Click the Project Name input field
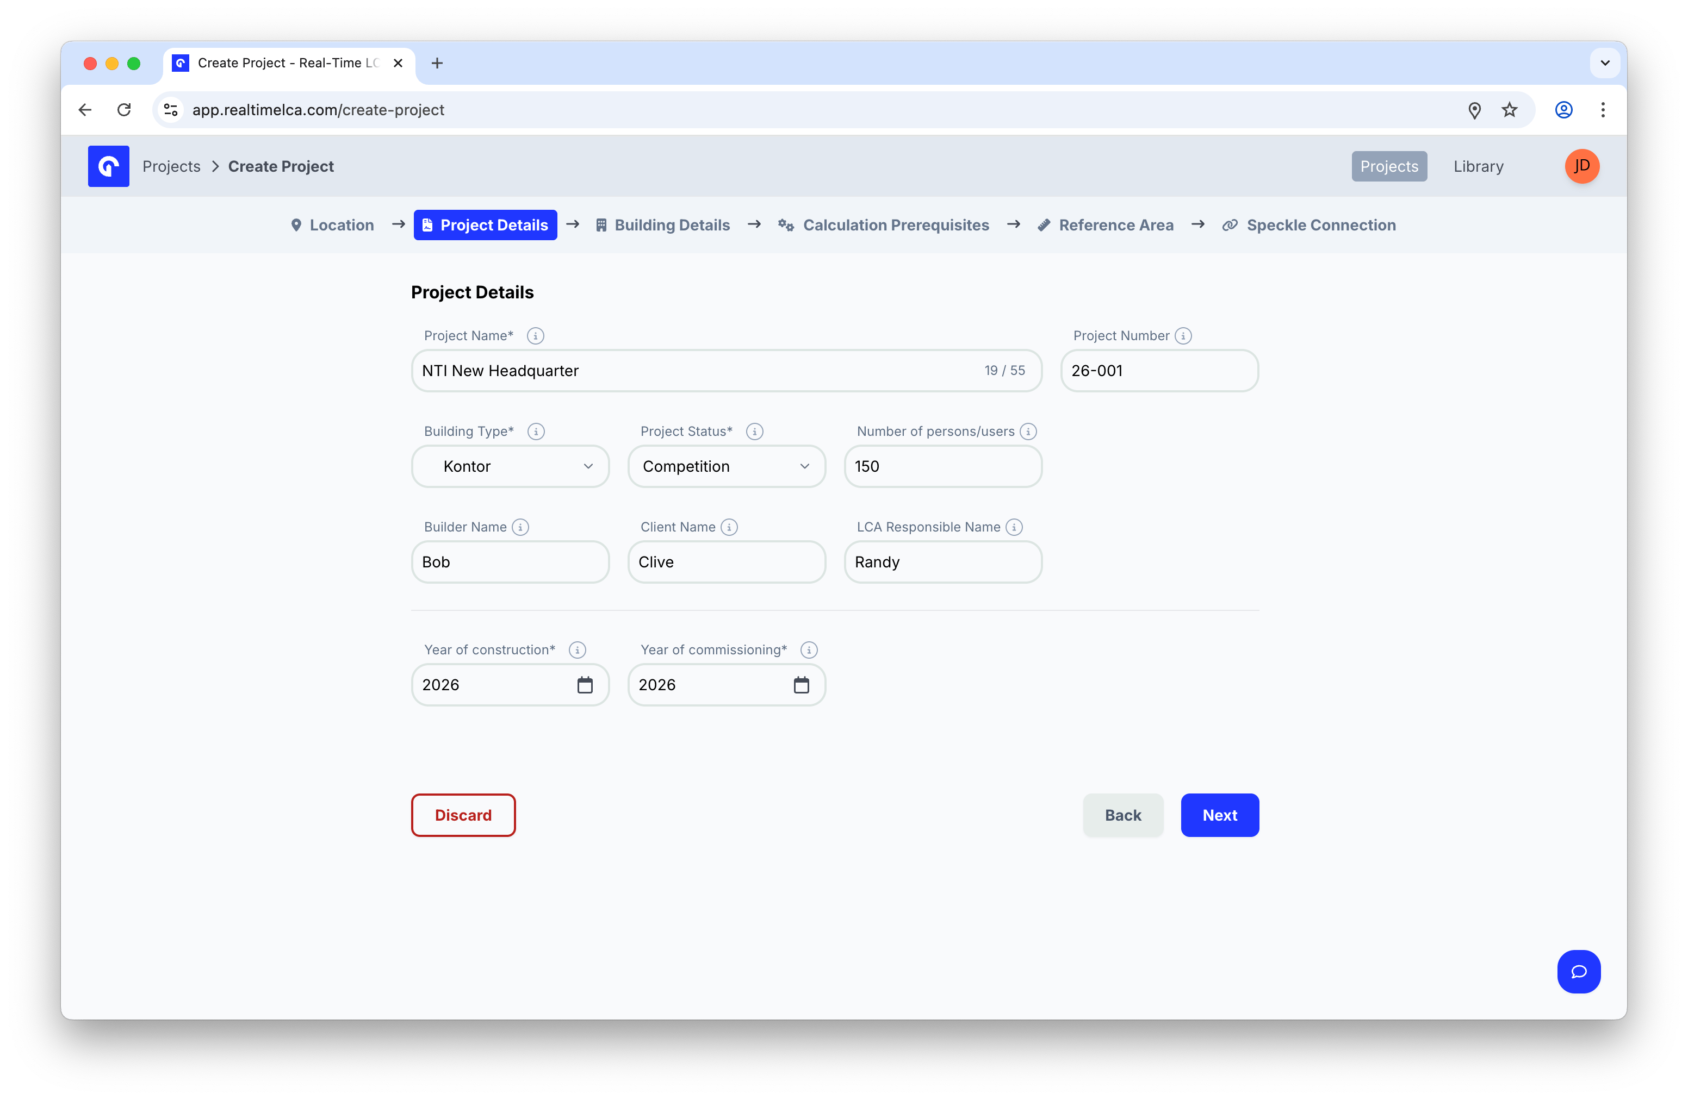Screen dimensions: 1688x1100 point(727,371)
